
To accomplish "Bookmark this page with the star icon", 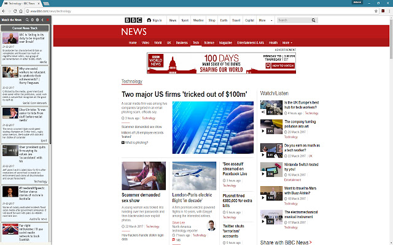I will (x=376, y=11).
